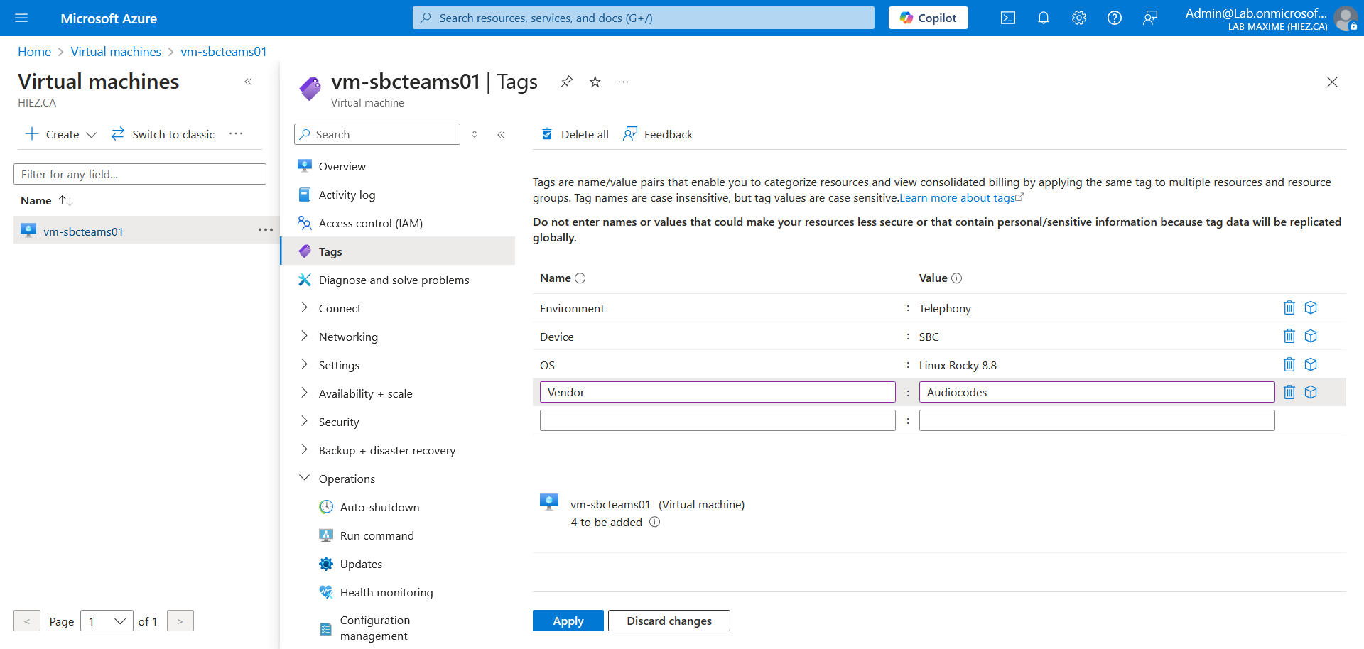Apply the tag changes
1364x649 pixels.
tap(568, 621)
